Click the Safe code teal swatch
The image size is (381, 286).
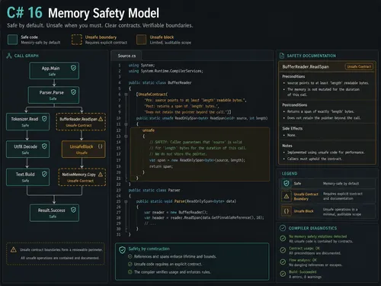pos(12,40)
